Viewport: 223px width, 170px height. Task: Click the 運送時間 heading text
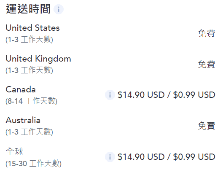[28, 9]
